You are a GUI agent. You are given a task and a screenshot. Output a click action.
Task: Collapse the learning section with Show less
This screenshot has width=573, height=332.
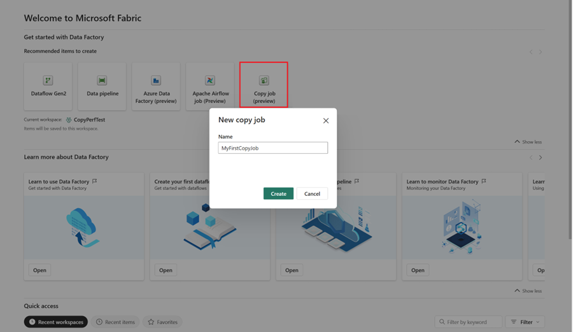click(528, 291)
